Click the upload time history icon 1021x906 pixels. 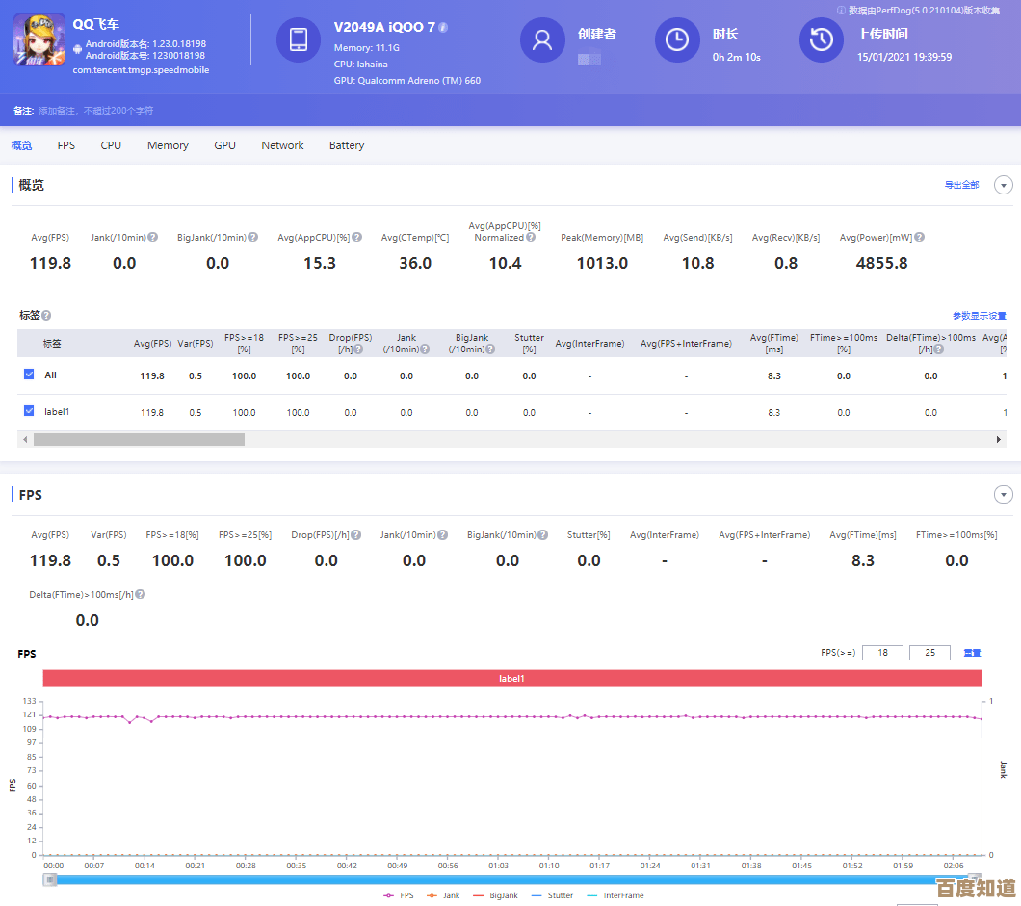(822, 39)
